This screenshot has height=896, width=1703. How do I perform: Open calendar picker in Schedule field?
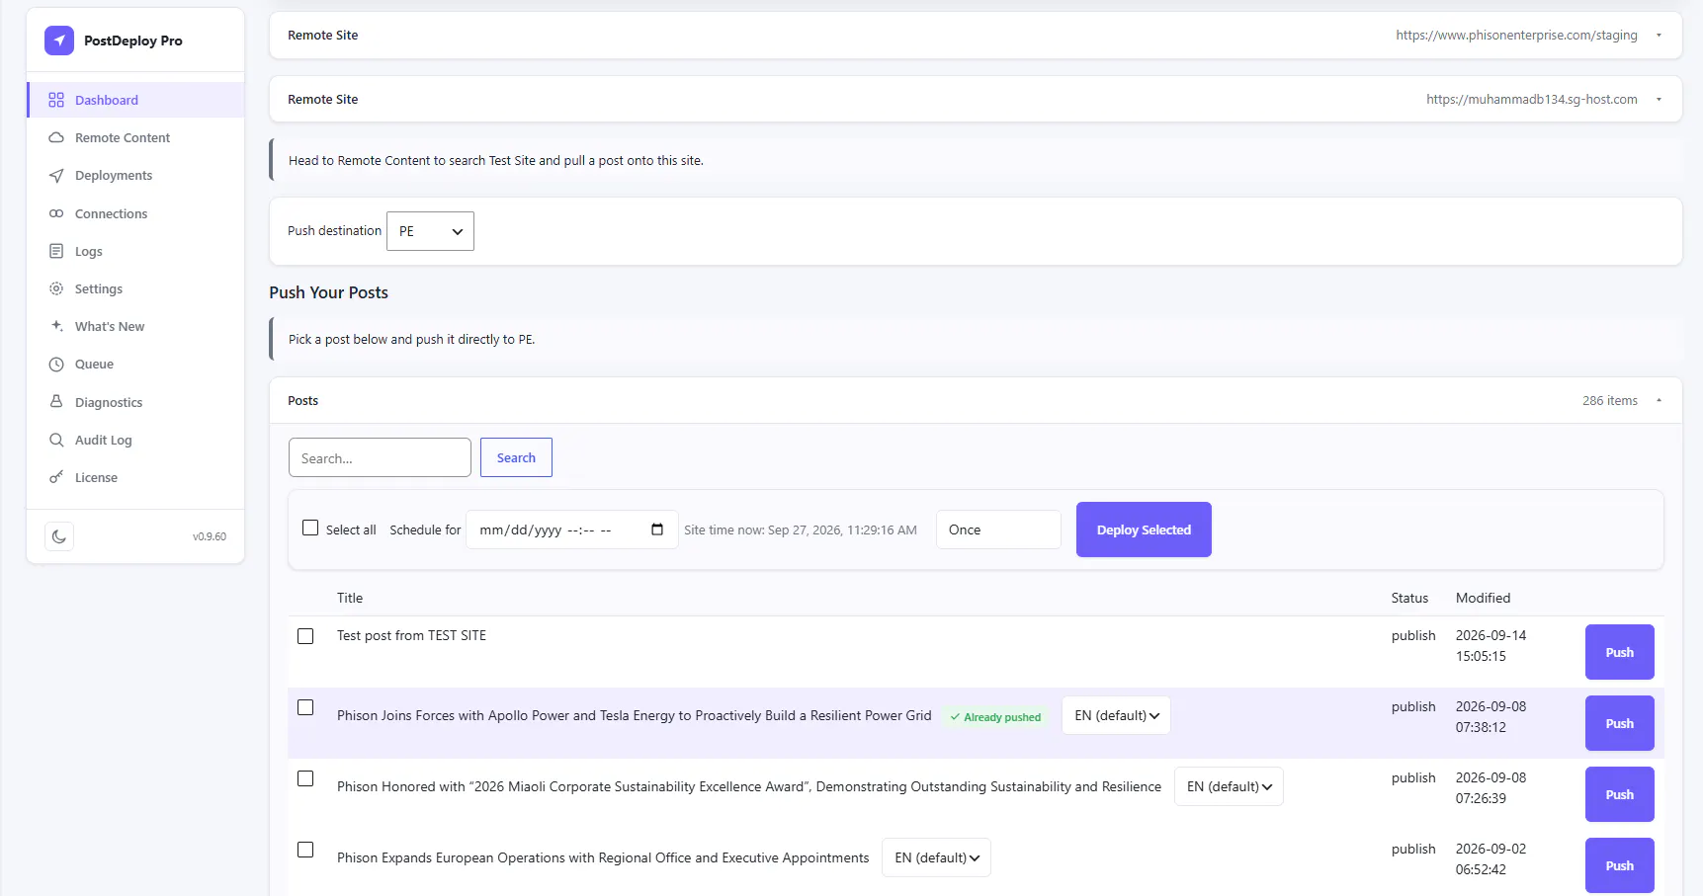pyautogui.click(x=657, y=529)
